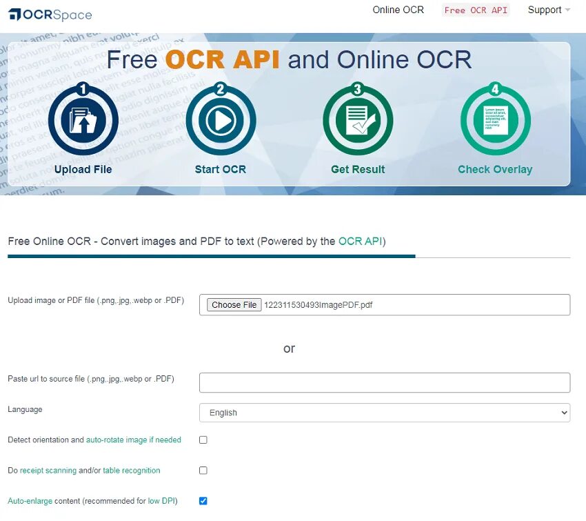Click the source file URL input field
Image resolution: width=586 pixels, height=521 pixels.
click(x=385, y=382)
